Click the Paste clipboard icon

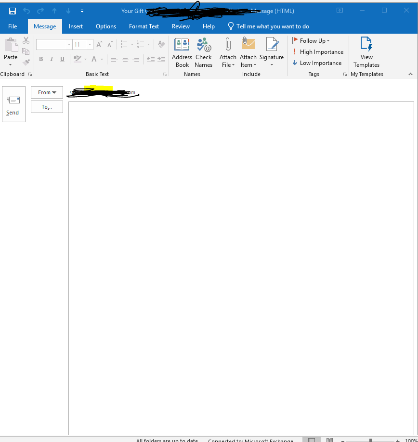click(11, 45)
